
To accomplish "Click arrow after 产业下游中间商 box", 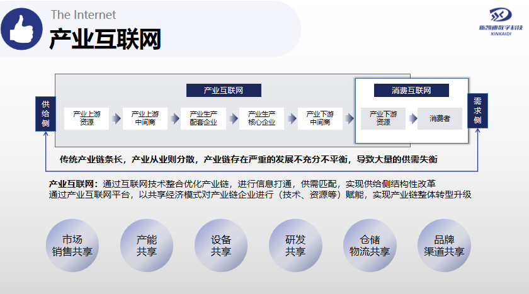I will pos(350,118).
